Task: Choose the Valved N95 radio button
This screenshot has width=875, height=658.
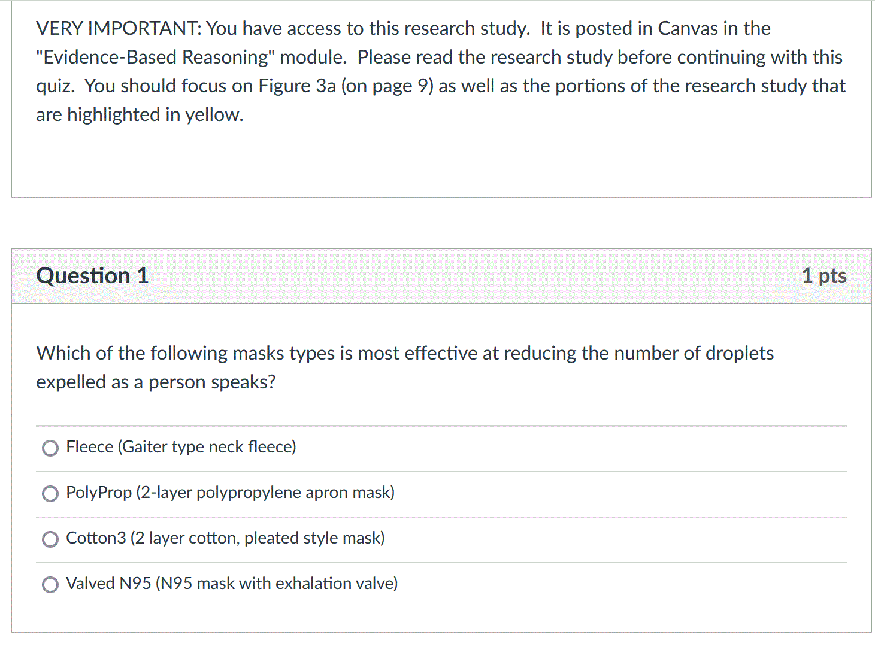Action: tap(50, 585)
